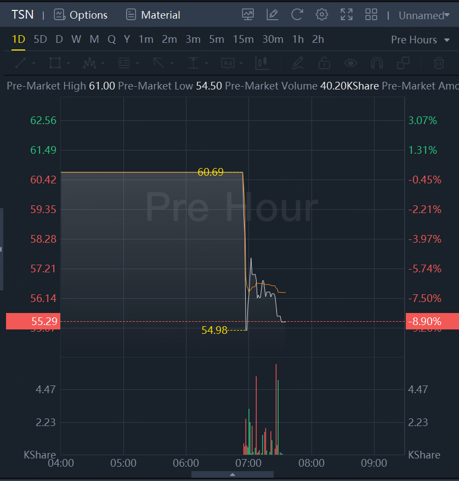459x481 pixels.
Task: Expand the Unnamed layout dropdown
Action: point(424,15)
